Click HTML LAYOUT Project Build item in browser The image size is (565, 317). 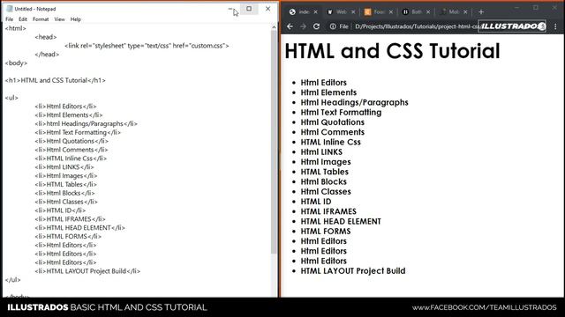[353, 271]
